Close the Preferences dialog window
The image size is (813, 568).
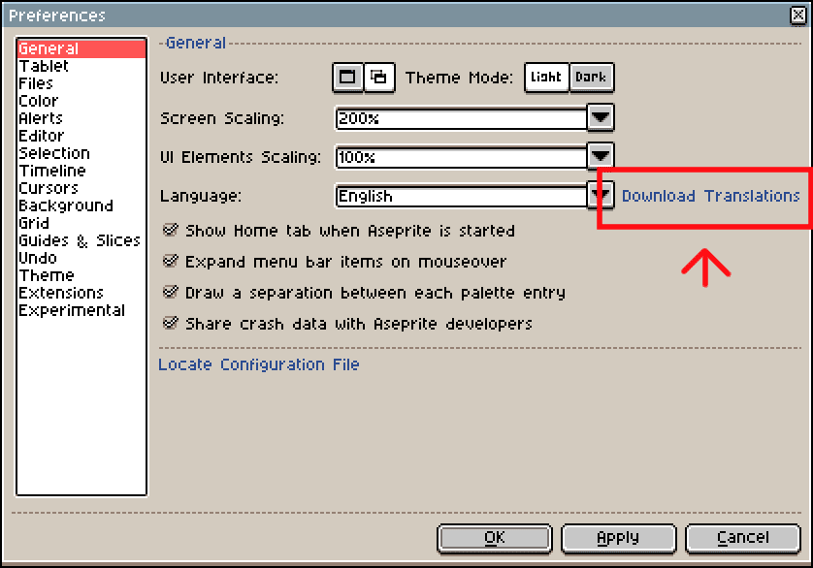798,16
